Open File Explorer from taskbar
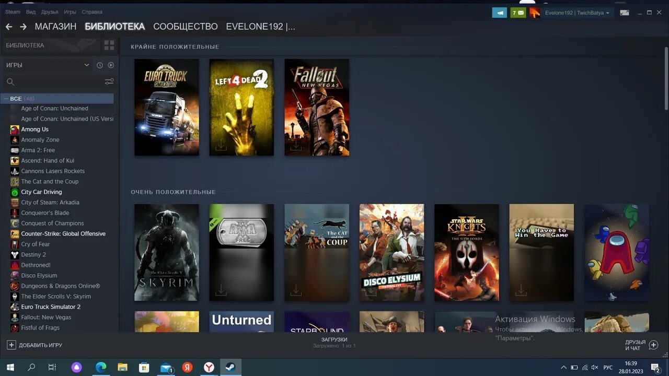Viewport: 669px width, 376px height. coord(122,368)
